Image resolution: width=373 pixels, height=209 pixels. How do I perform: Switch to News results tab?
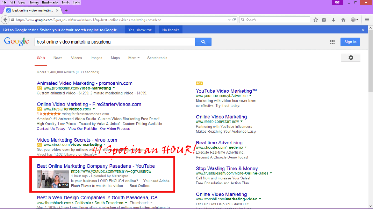[x=58, y=58]
